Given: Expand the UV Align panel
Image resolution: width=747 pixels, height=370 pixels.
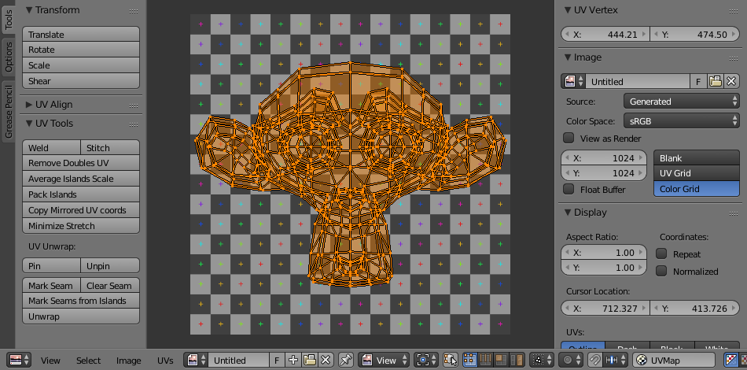Looking at the screenshot, I should 30,104.
